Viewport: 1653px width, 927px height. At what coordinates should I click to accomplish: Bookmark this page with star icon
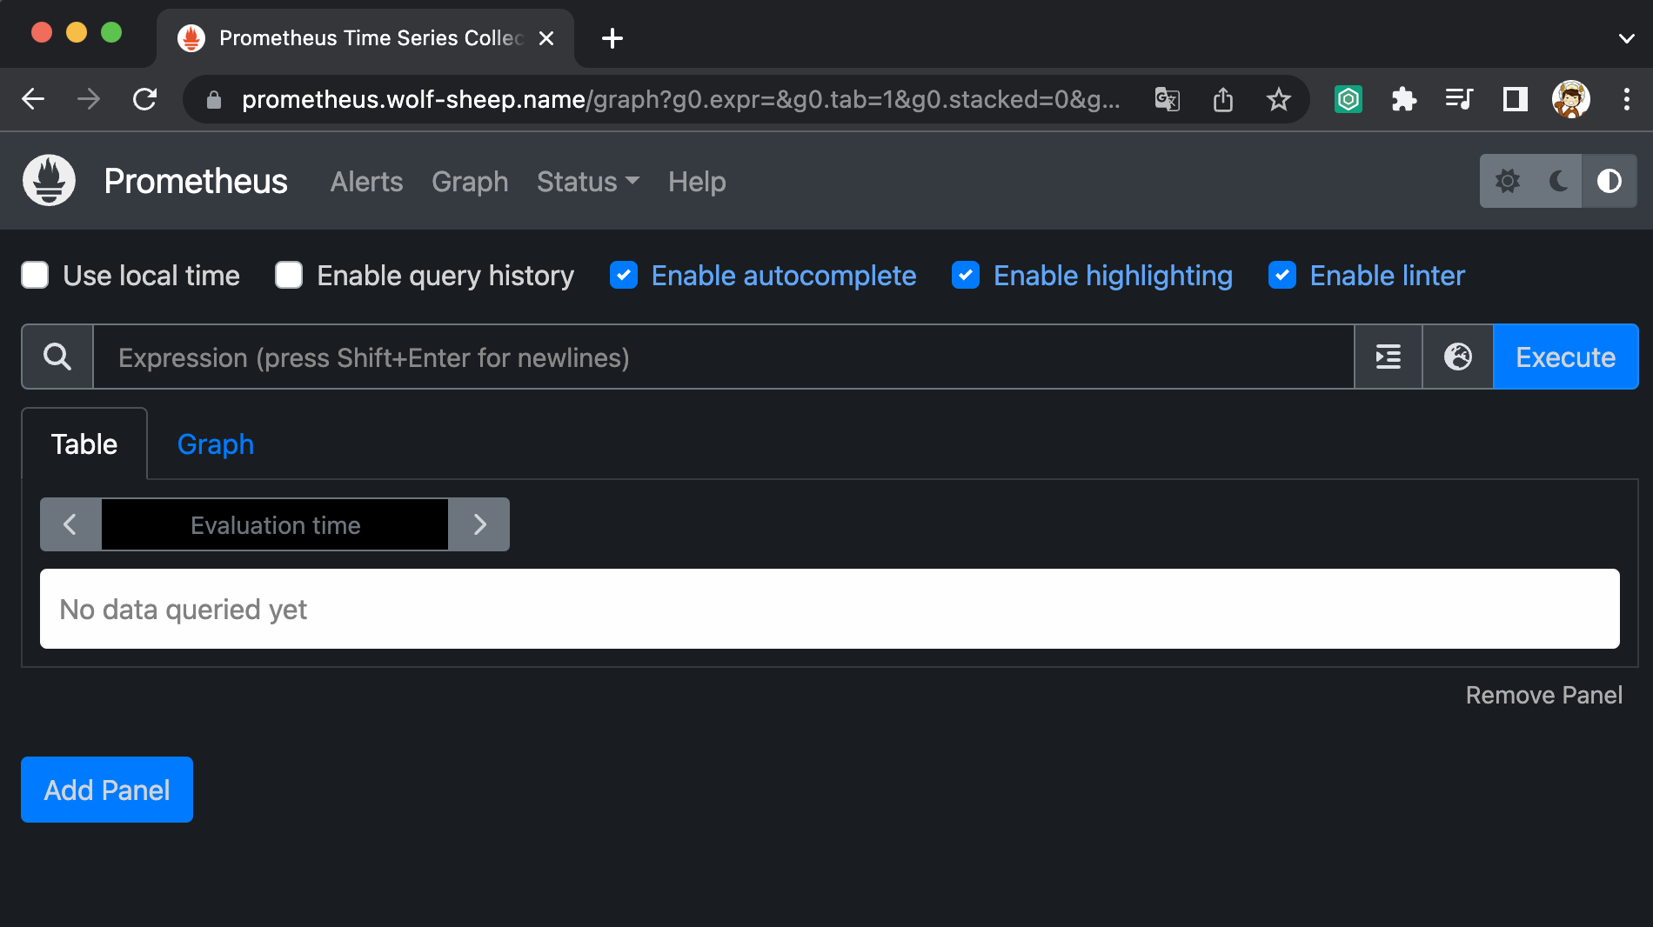[1278, 99]
